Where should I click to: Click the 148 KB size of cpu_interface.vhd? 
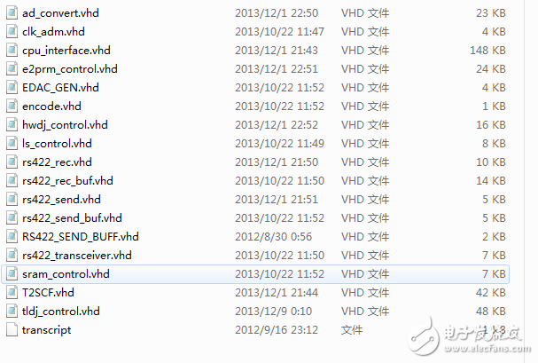click(x=487, y=51)
